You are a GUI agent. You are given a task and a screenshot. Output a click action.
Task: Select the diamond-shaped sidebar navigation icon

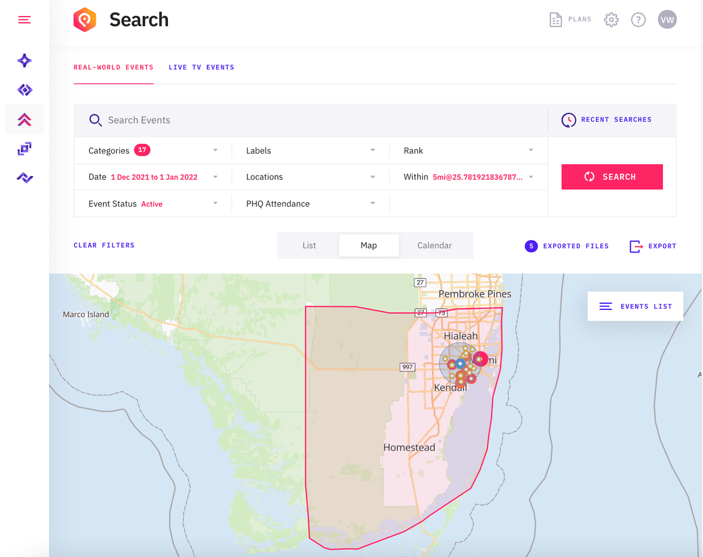pyautogui.click(x=24, y=90)
